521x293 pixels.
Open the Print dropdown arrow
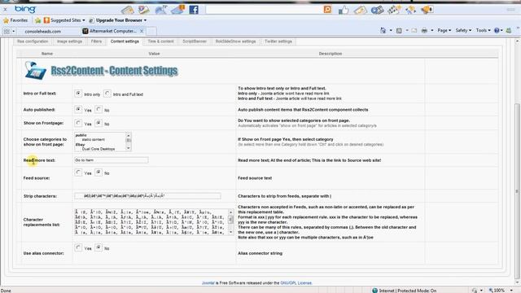pyautogui.click(x=432, y=31)
